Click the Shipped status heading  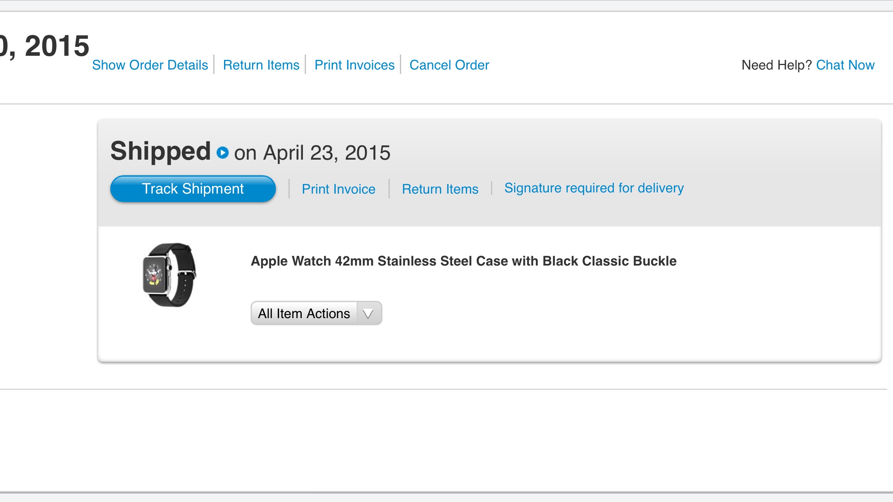point(161,151)
